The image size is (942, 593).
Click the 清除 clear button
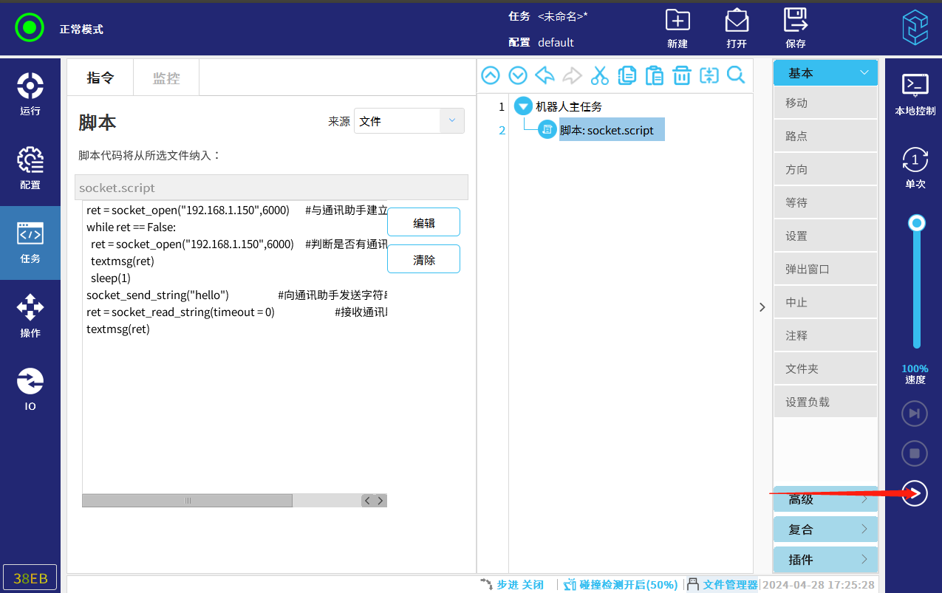423,259
